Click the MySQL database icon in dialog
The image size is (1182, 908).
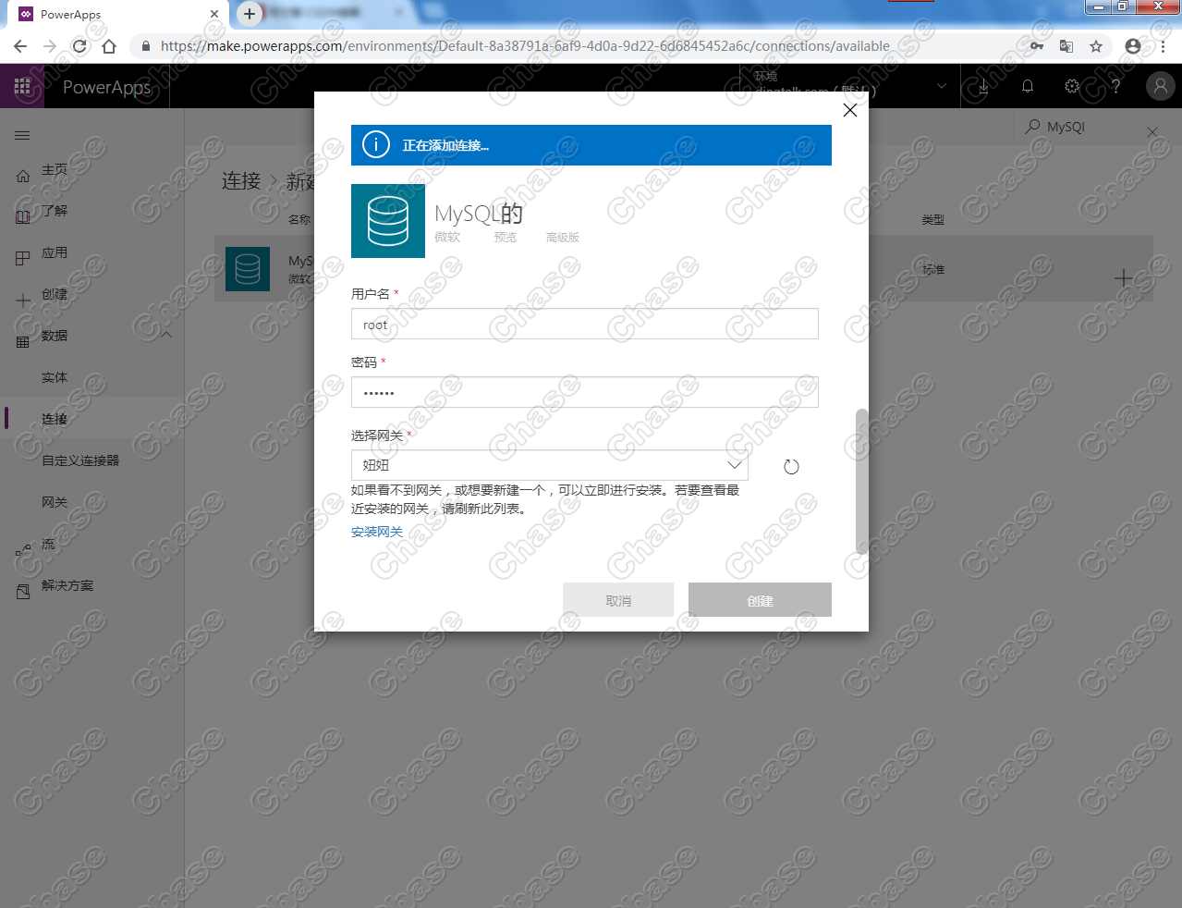click(388, 221)
